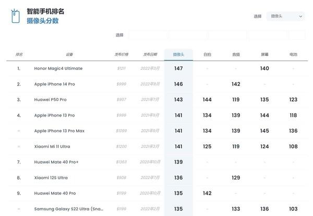This screenshot has height=216, width=313.
Task: Open Samsung Galaxy S22 Ultra link
Action: (69, 209)
